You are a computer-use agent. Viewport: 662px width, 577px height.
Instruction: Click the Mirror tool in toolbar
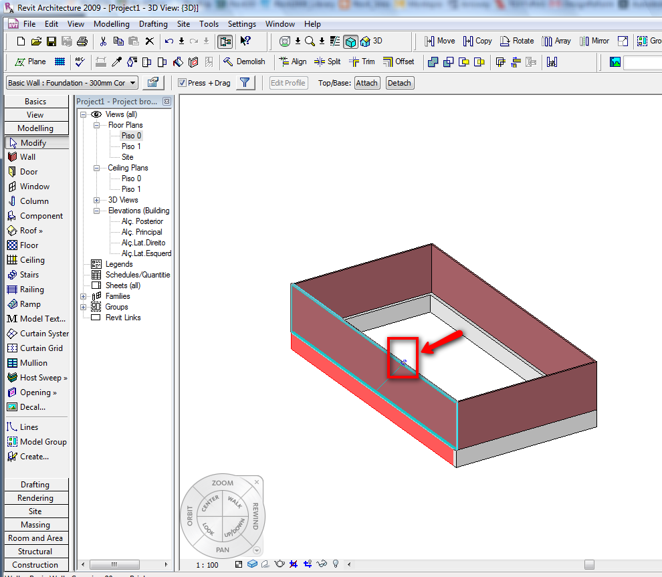pyautogui.click(x=594, y=41)
